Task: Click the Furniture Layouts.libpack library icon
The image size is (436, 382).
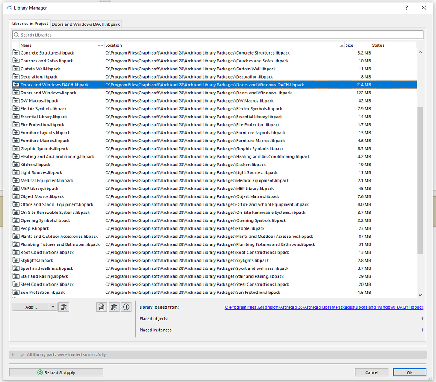Action: [x=16, y=132]
